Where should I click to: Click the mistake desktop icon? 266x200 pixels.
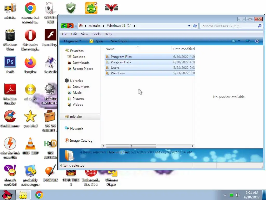tap(10, 11)
